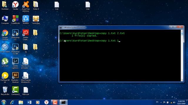
Task: Launch the Yandex browser desktop shortcut
Action: coord(15,6)
